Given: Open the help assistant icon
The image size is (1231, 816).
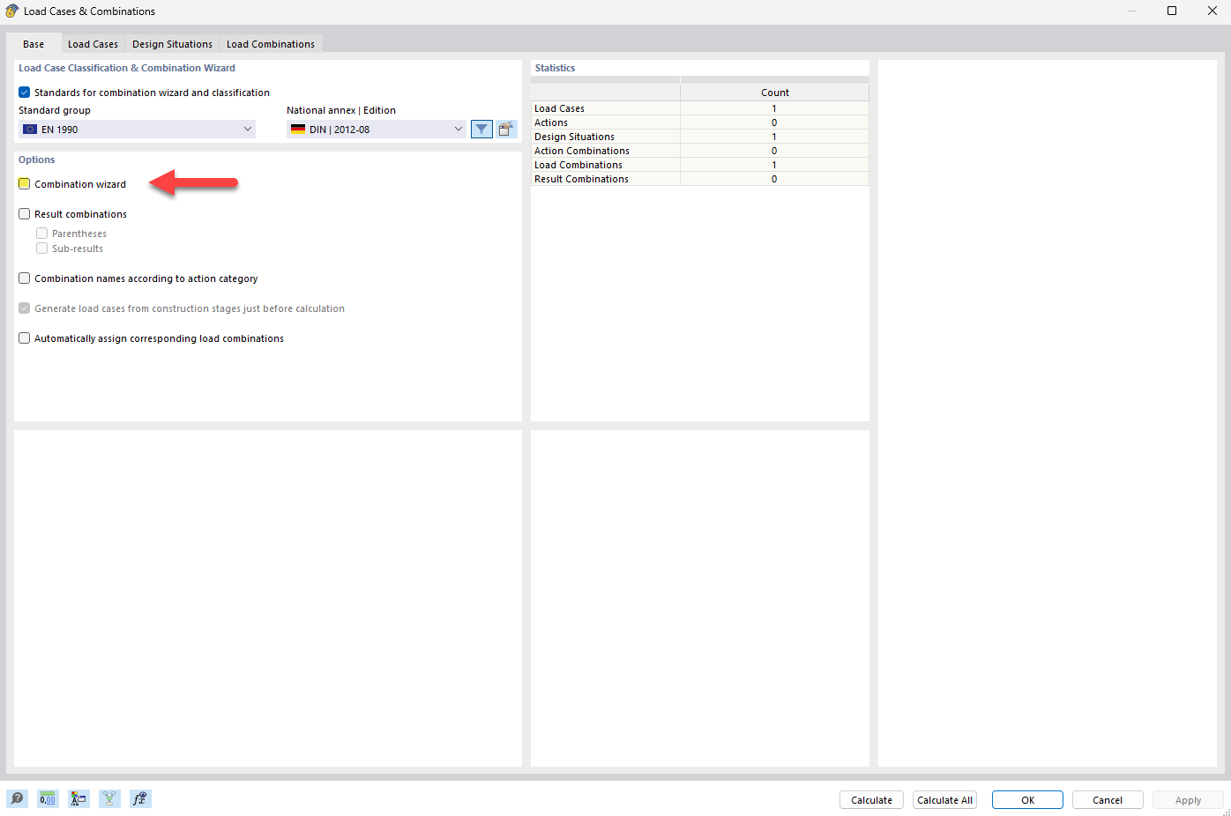Looking at the screenshot, I should click(x=17, y=798).
